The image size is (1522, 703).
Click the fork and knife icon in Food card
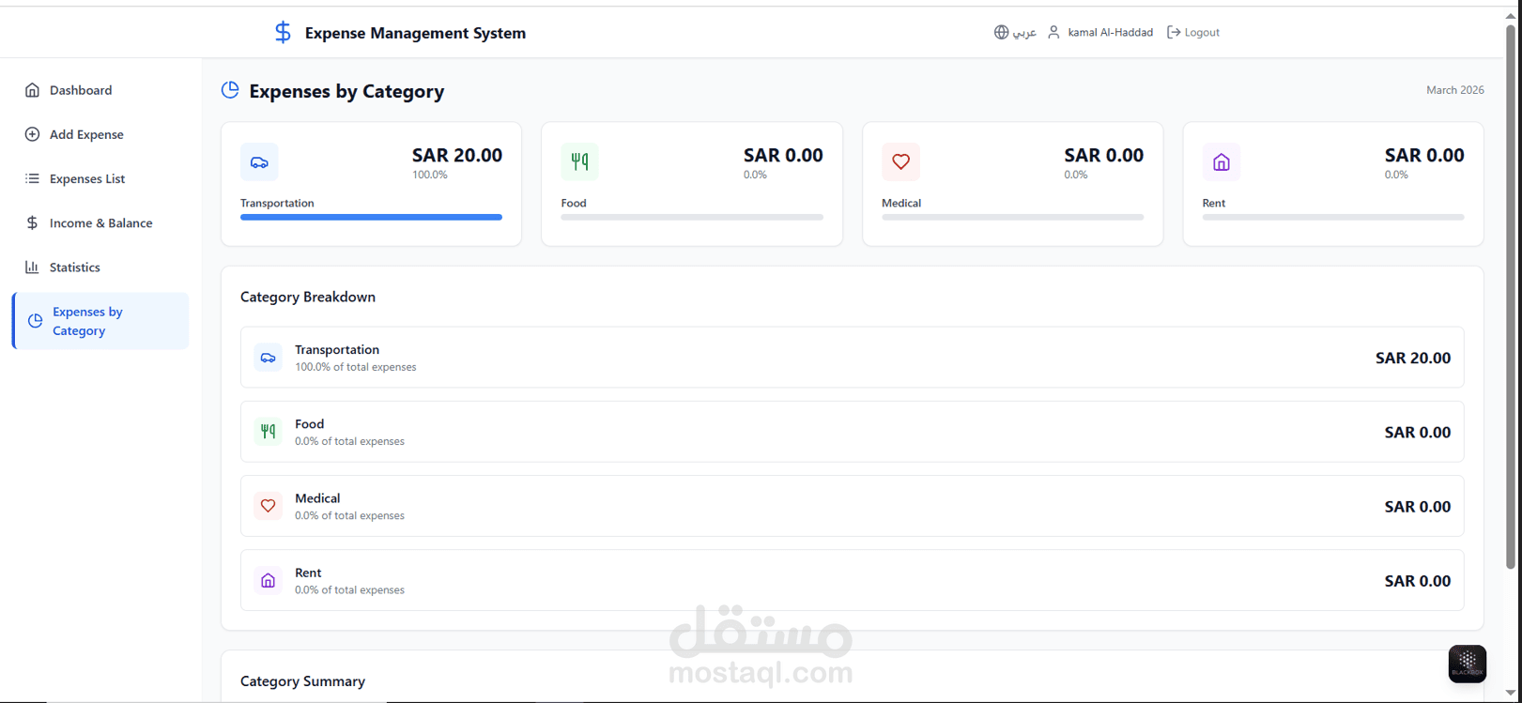(x=579, y=161)
